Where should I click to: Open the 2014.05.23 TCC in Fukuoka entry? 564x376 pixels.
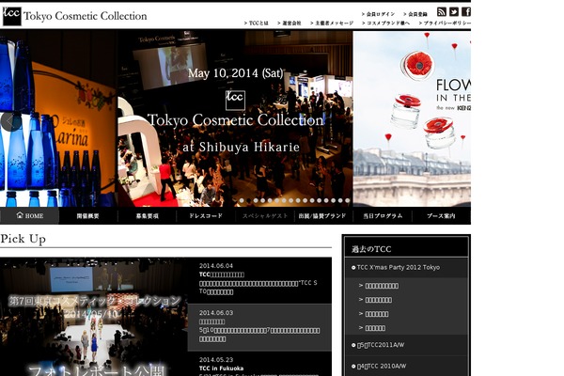click(x=259, y=364)
